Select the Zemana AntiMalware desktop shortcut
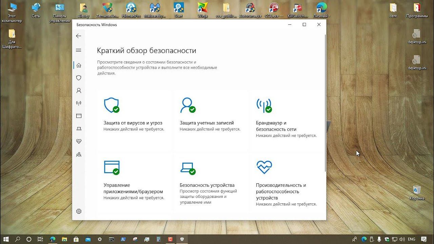The image size is (434, 244). pyautogui.click(x=107, y=11)
